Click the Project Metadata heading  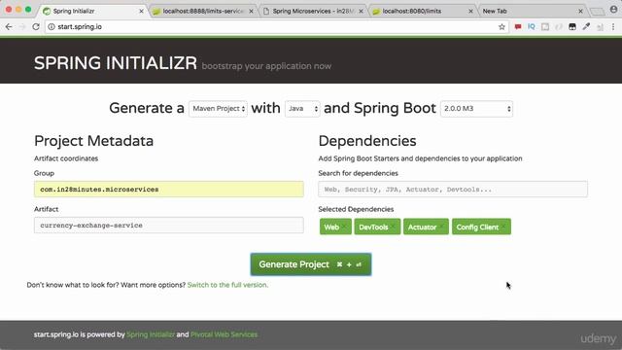(93, 141)
